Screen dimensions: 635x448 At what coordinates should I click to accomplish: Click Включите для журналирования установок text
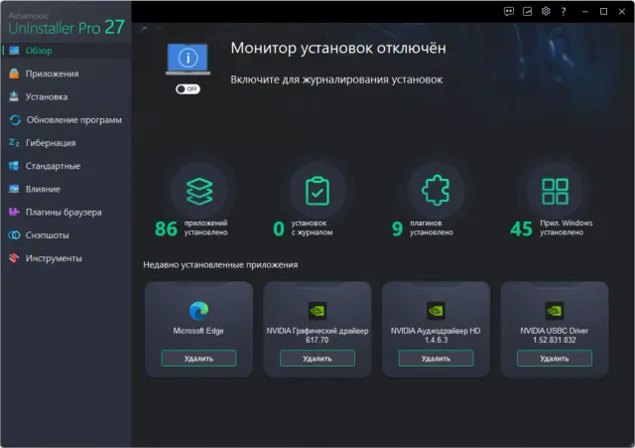click(x=336, y=79)
